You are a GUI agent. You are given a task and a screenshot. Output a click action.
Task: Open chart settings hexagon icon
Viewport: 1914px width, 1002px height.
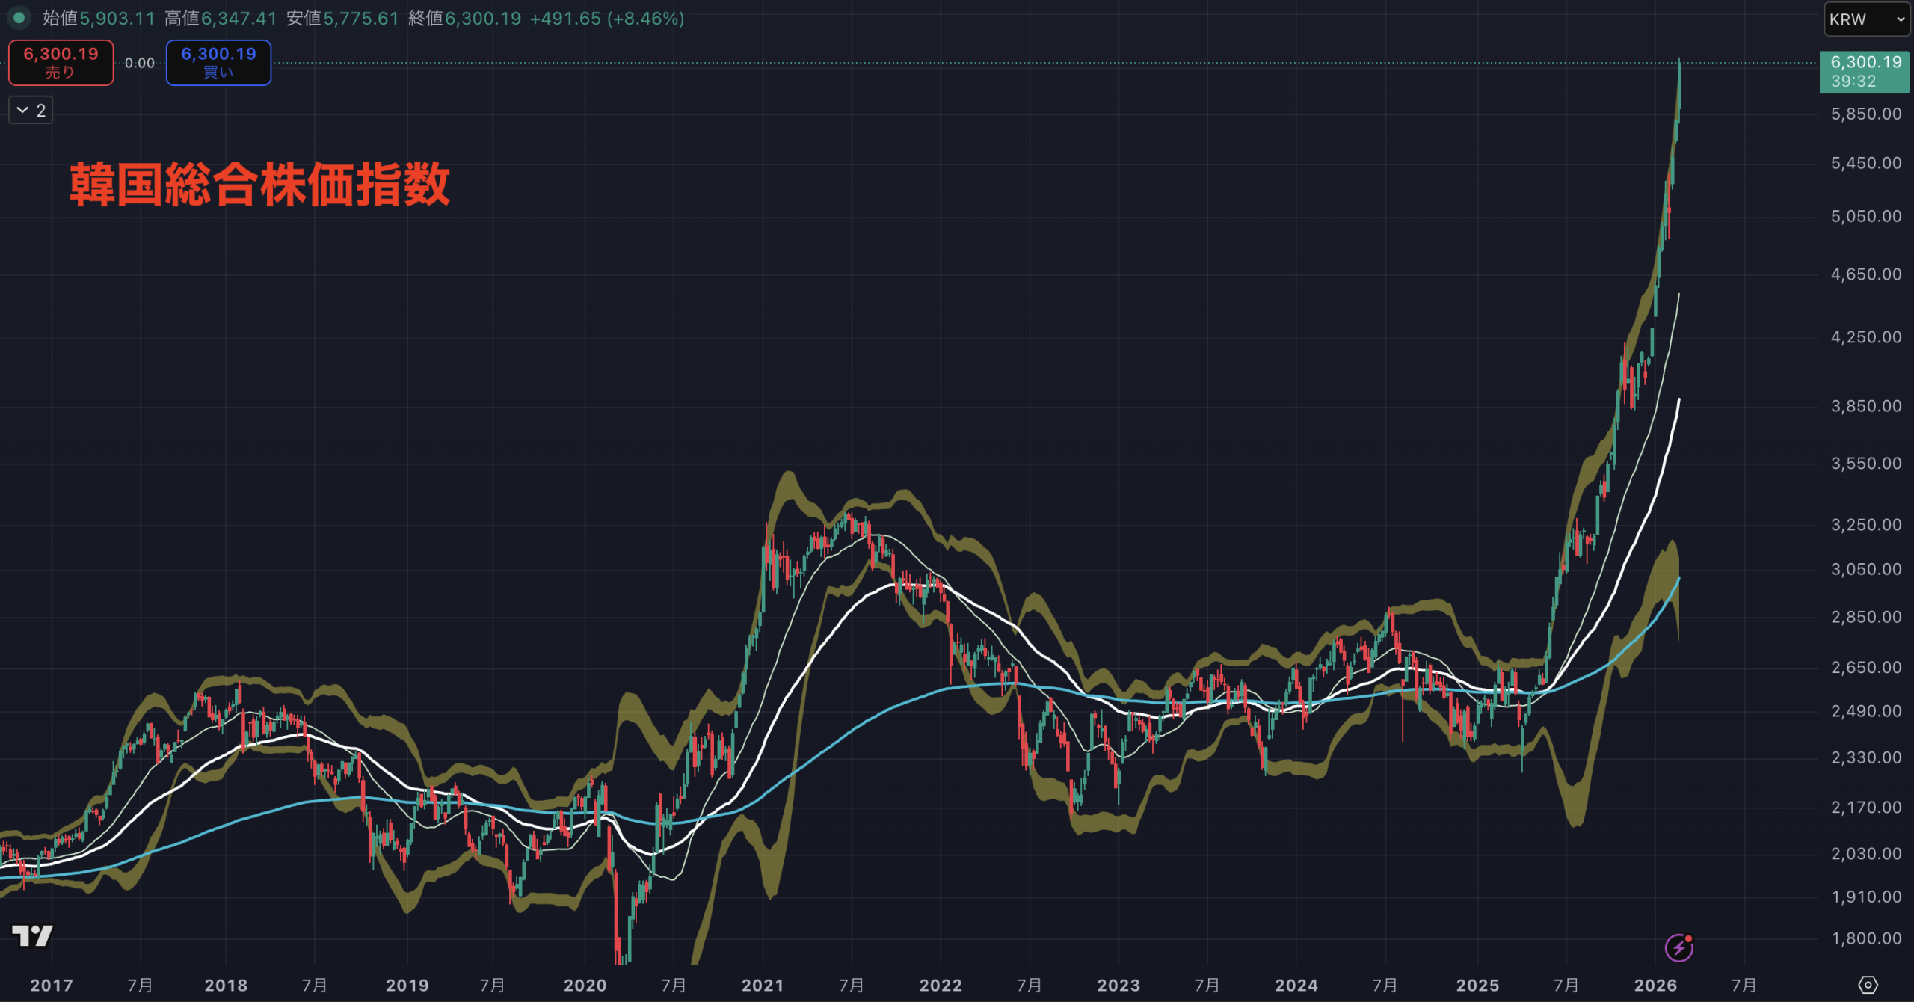point(1868,985)
